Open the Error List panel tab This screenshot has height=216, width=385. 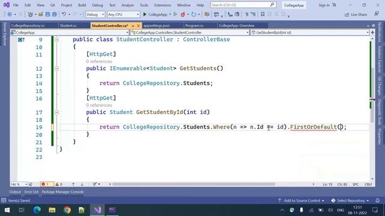(31, 192)
